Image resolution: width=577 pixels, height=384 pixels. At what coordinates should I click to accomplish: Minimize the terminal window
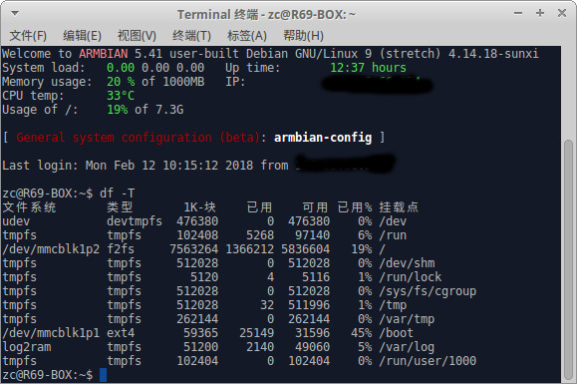point(518,13)
